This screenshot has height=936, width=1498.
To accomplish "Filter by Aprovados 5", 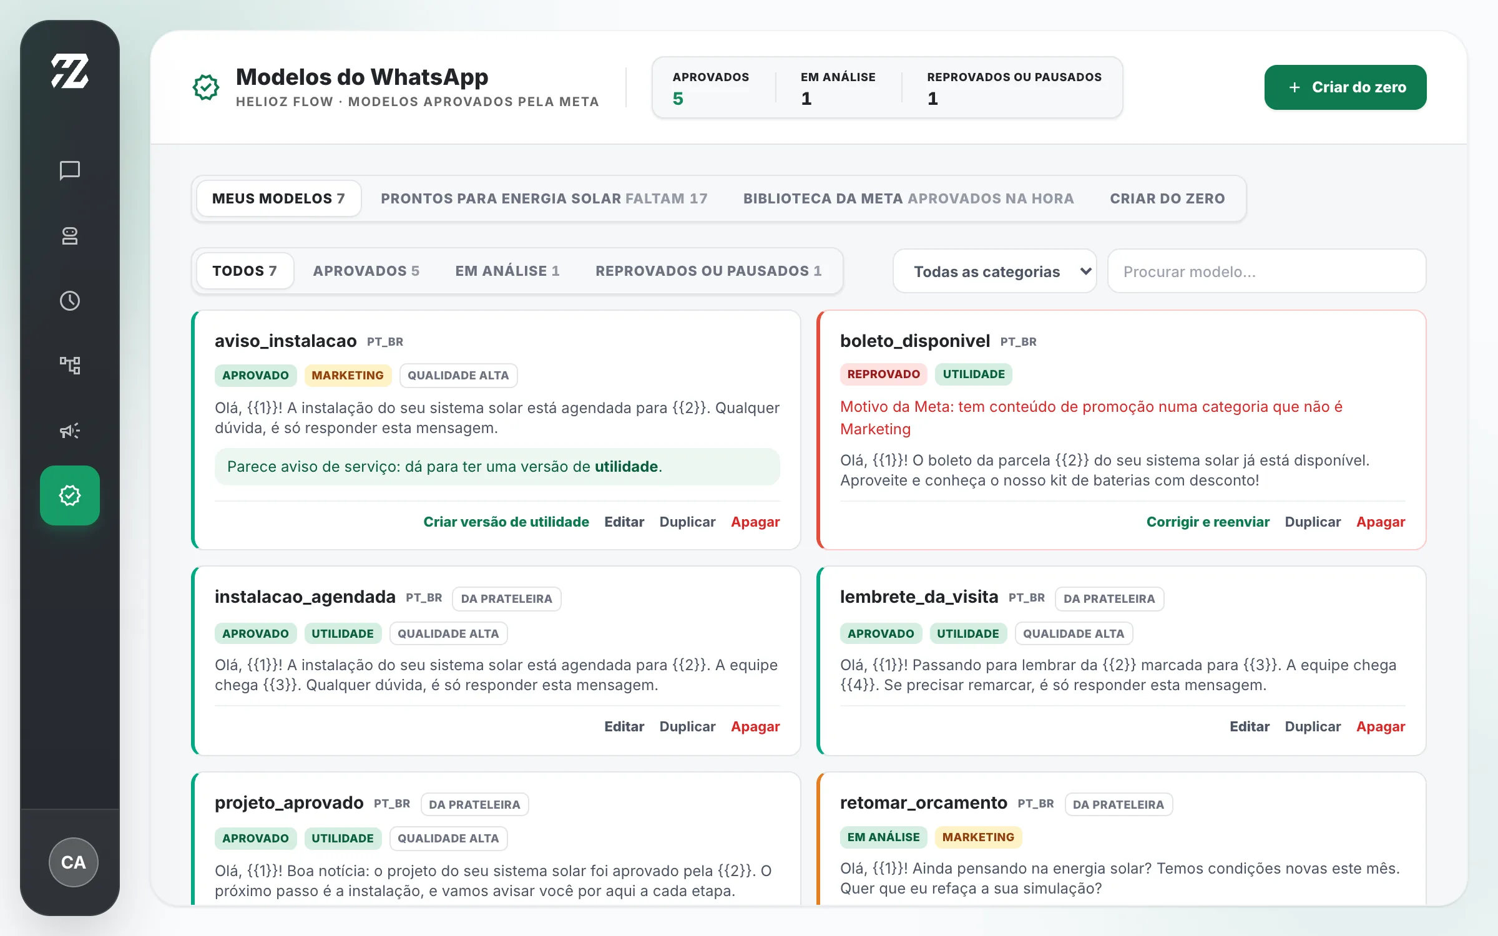I will [x=366, y=271].
